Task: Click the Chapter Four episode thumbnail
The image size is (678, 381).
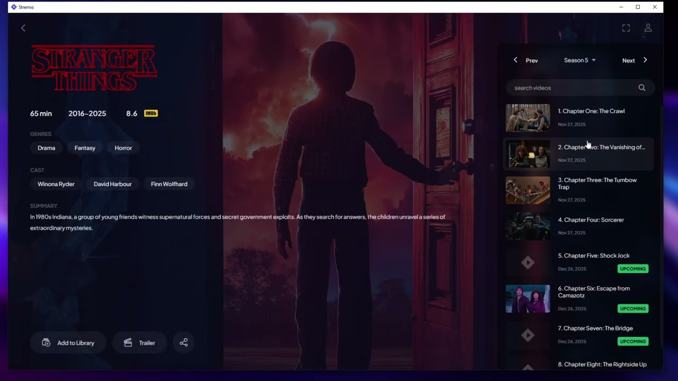Action: click(x=528, y=226)
